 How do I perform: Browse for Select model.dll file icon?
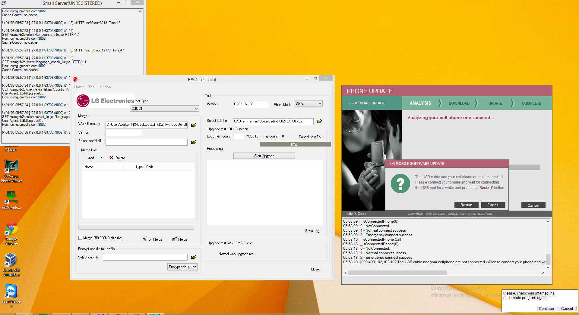tap(194, 142)
